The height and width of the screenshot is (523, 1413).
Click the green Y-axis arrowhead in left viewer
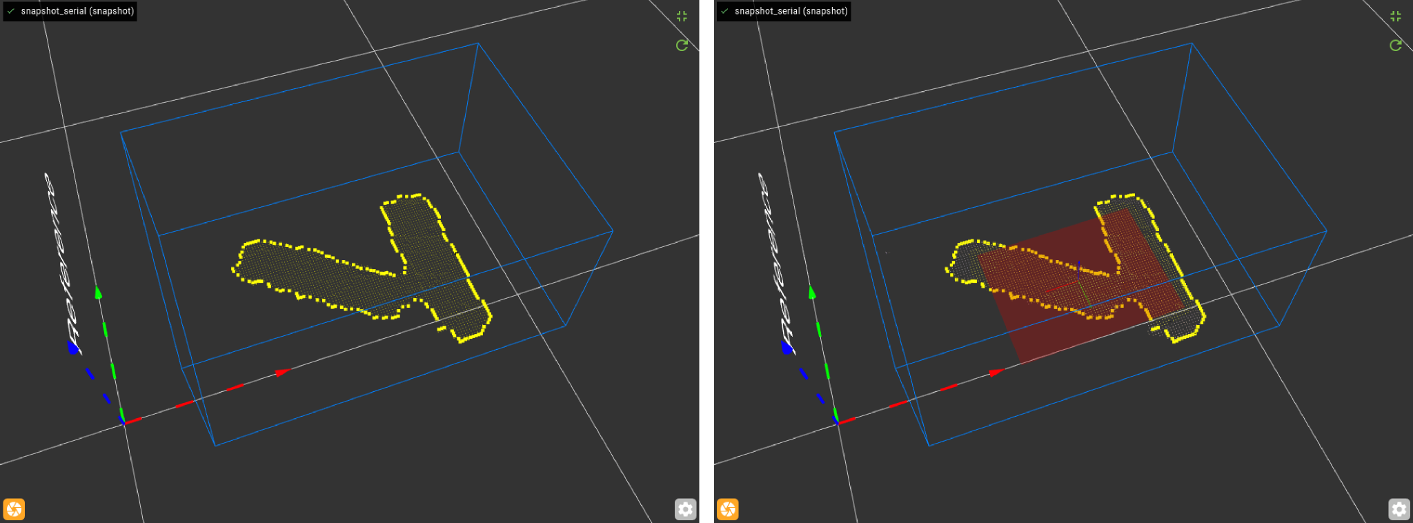[99, 293]
